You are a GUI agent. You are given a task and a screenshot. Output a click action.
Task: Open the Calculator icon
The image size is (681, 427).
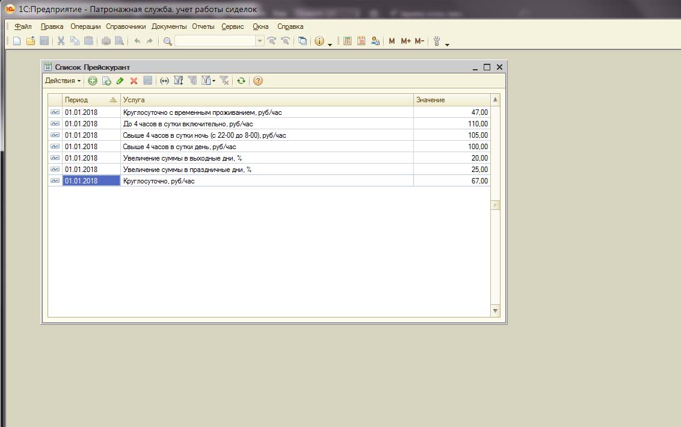click(x=348, y=41)
